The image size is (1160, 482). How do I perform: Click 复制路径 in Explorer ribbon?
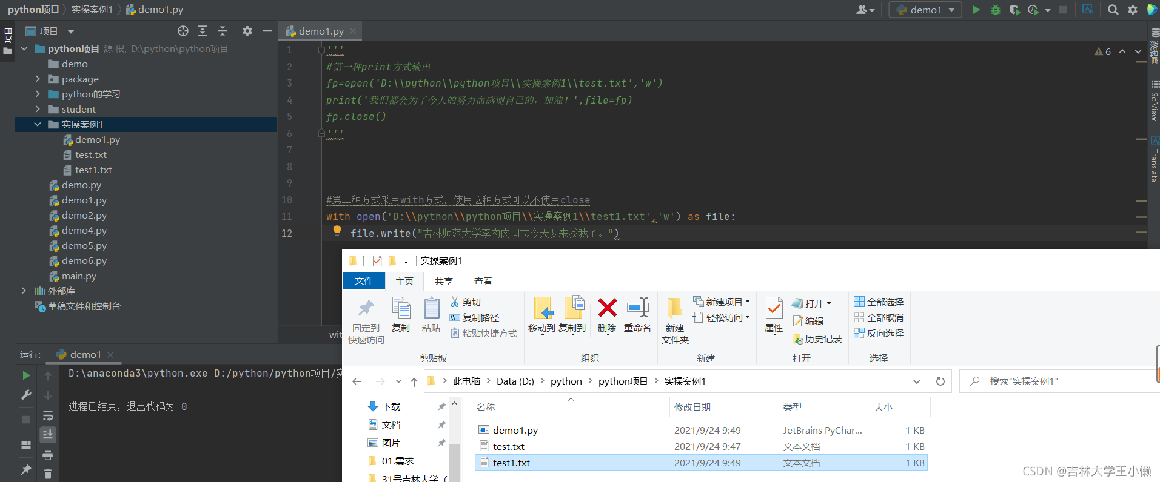(x=475, y=317)
